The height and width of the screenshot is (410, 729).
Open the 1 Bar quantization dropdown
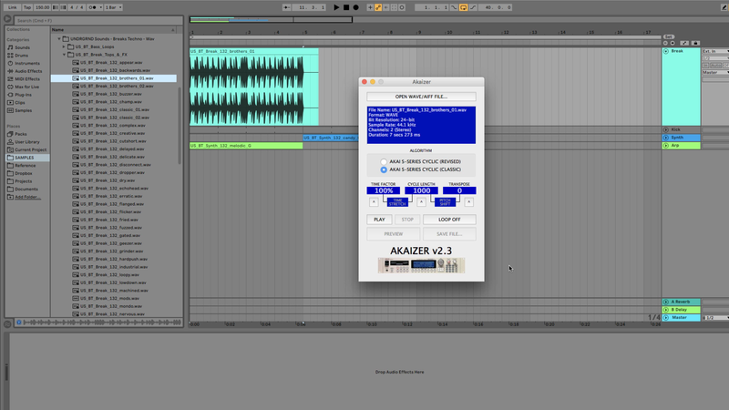[x=113, y=7]
